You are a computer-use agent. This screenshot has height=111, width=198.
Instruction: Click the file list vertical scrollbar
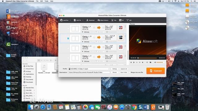tap(128, 55)
